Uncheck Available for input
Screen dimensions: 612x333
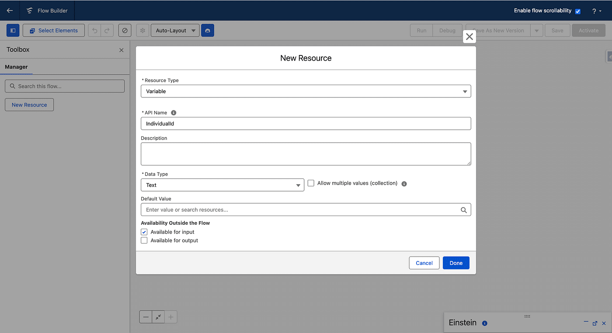pyautogui.click(x=144, y=232)
